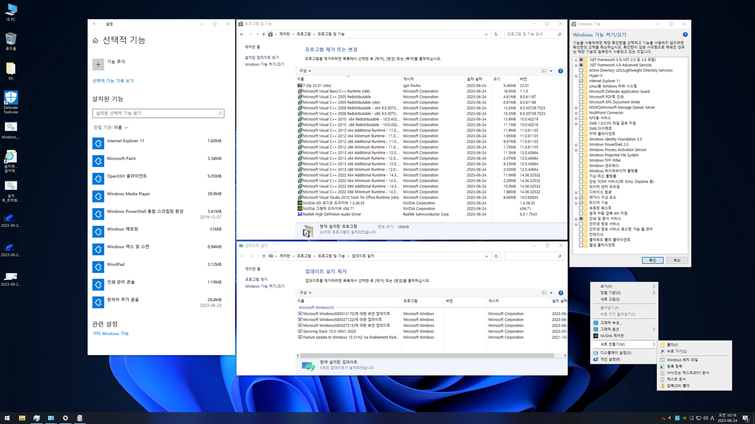Click 설치된 업데이트 보기 in 프로그램 및 기능

click(x=262, y=58)
